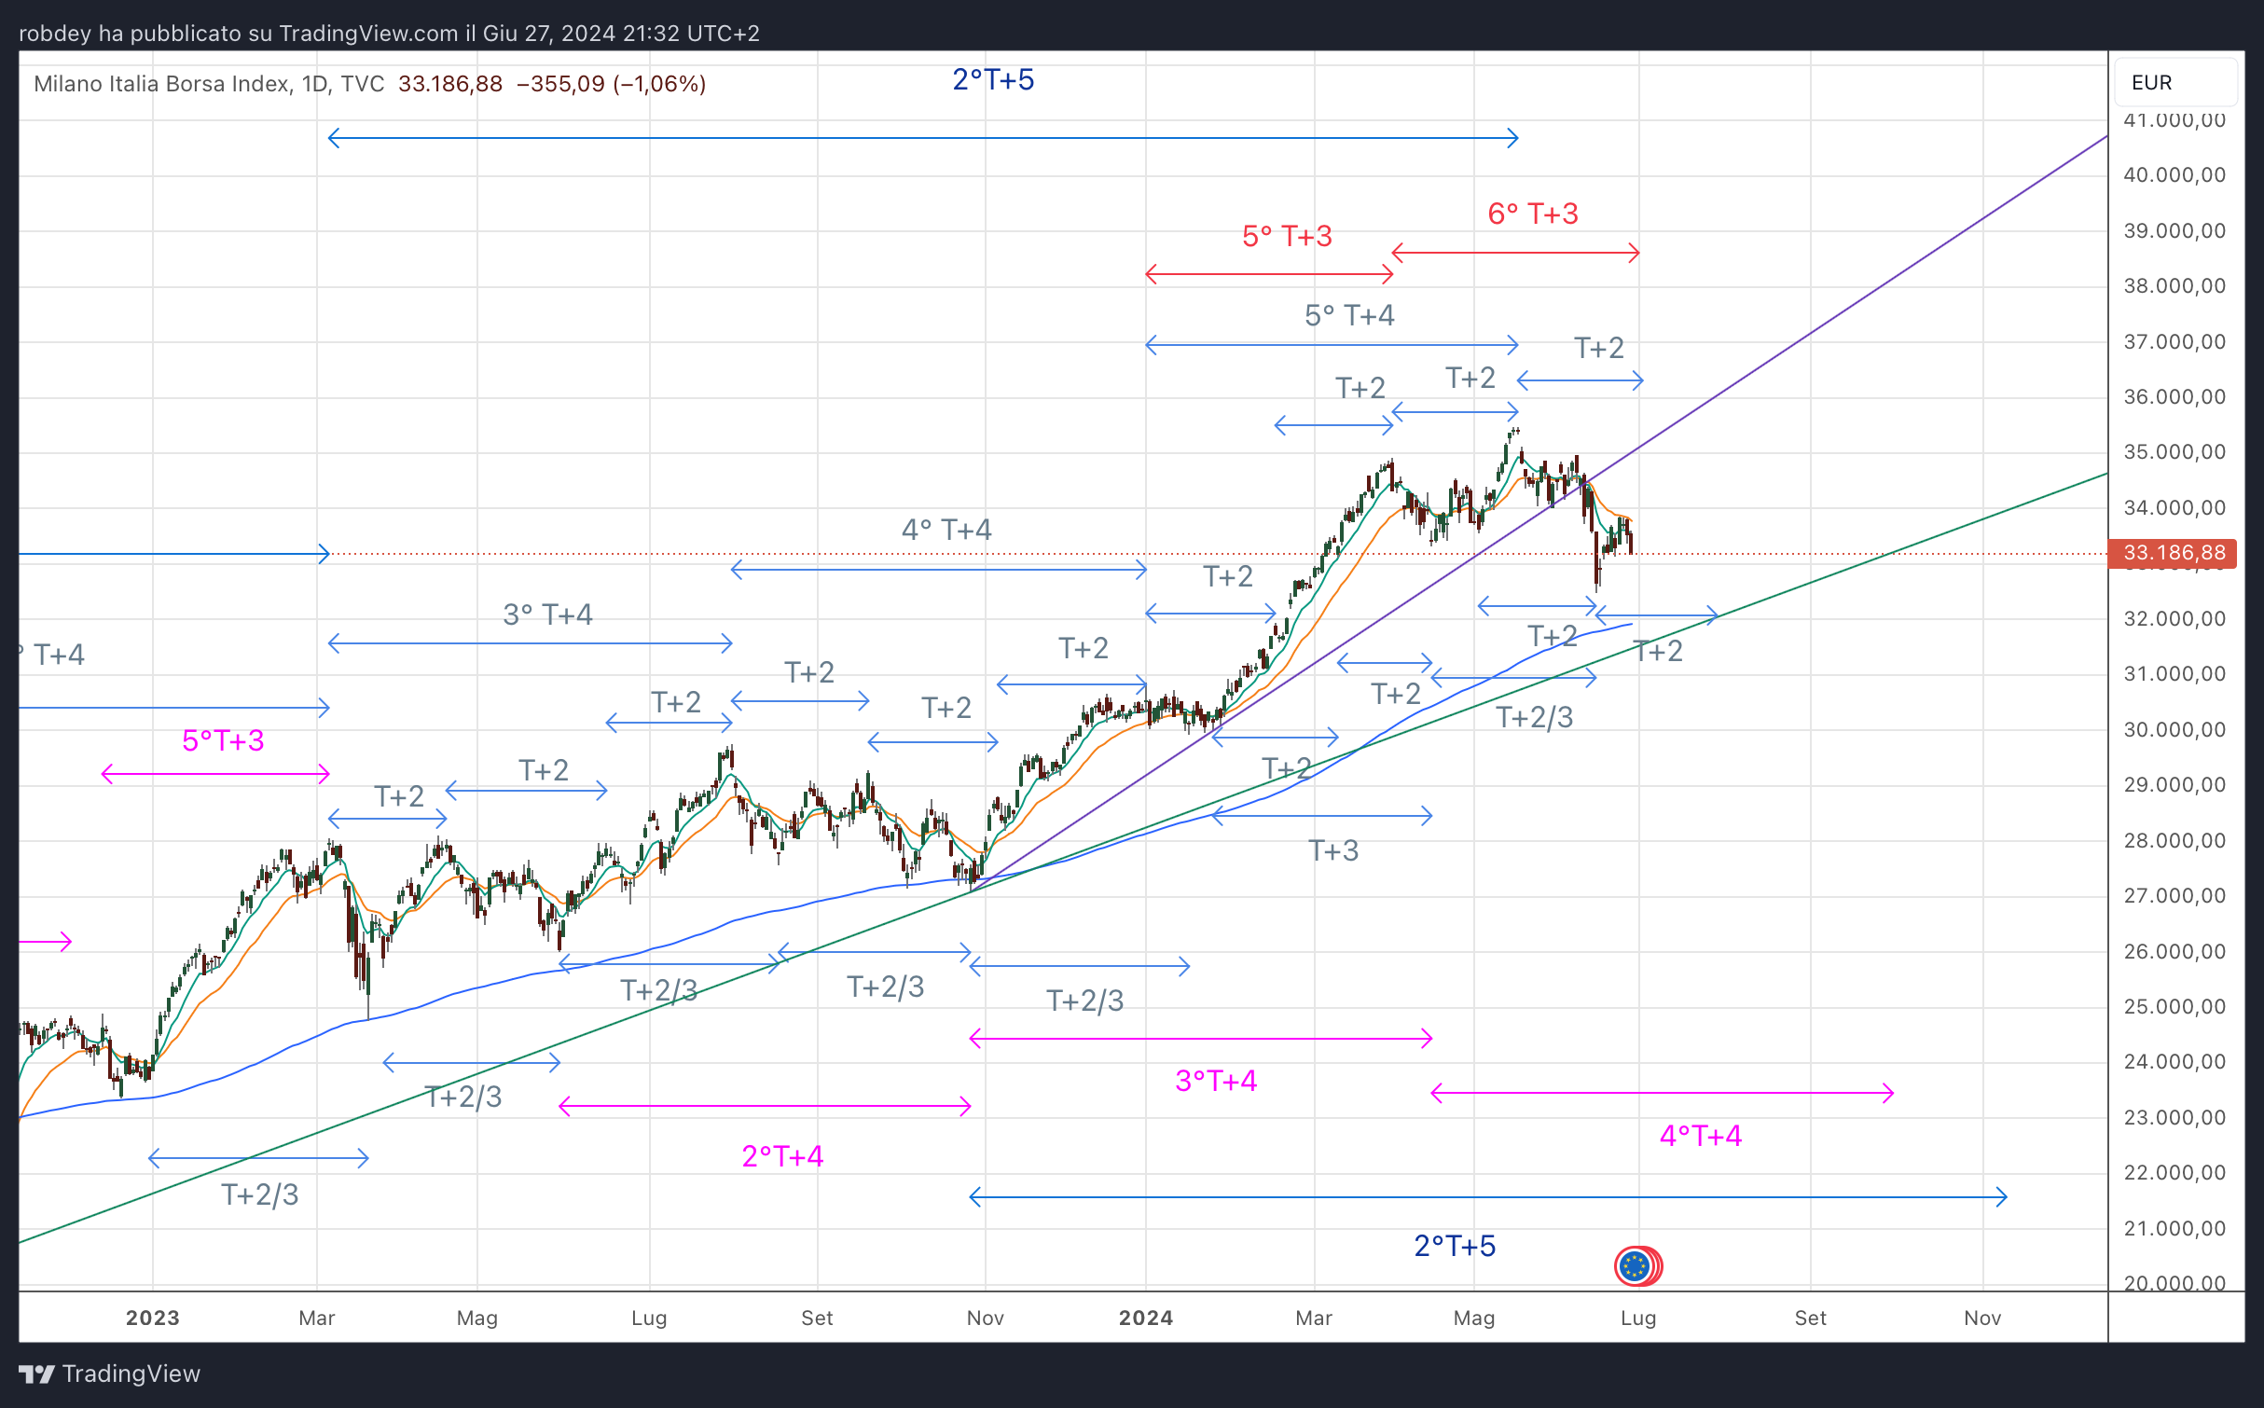Click the rightmost Lug time label
The image size is (2264, 1408).
(x=1638, y=1318)
